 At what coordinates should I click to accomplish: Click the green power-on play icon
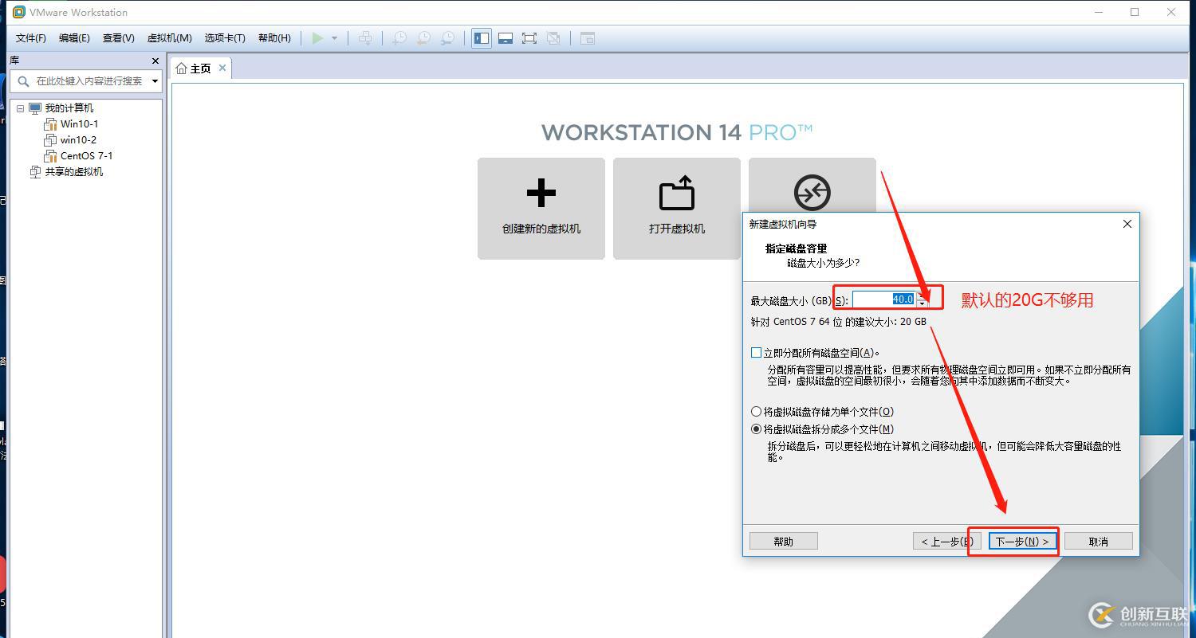(x=318, y=38)
